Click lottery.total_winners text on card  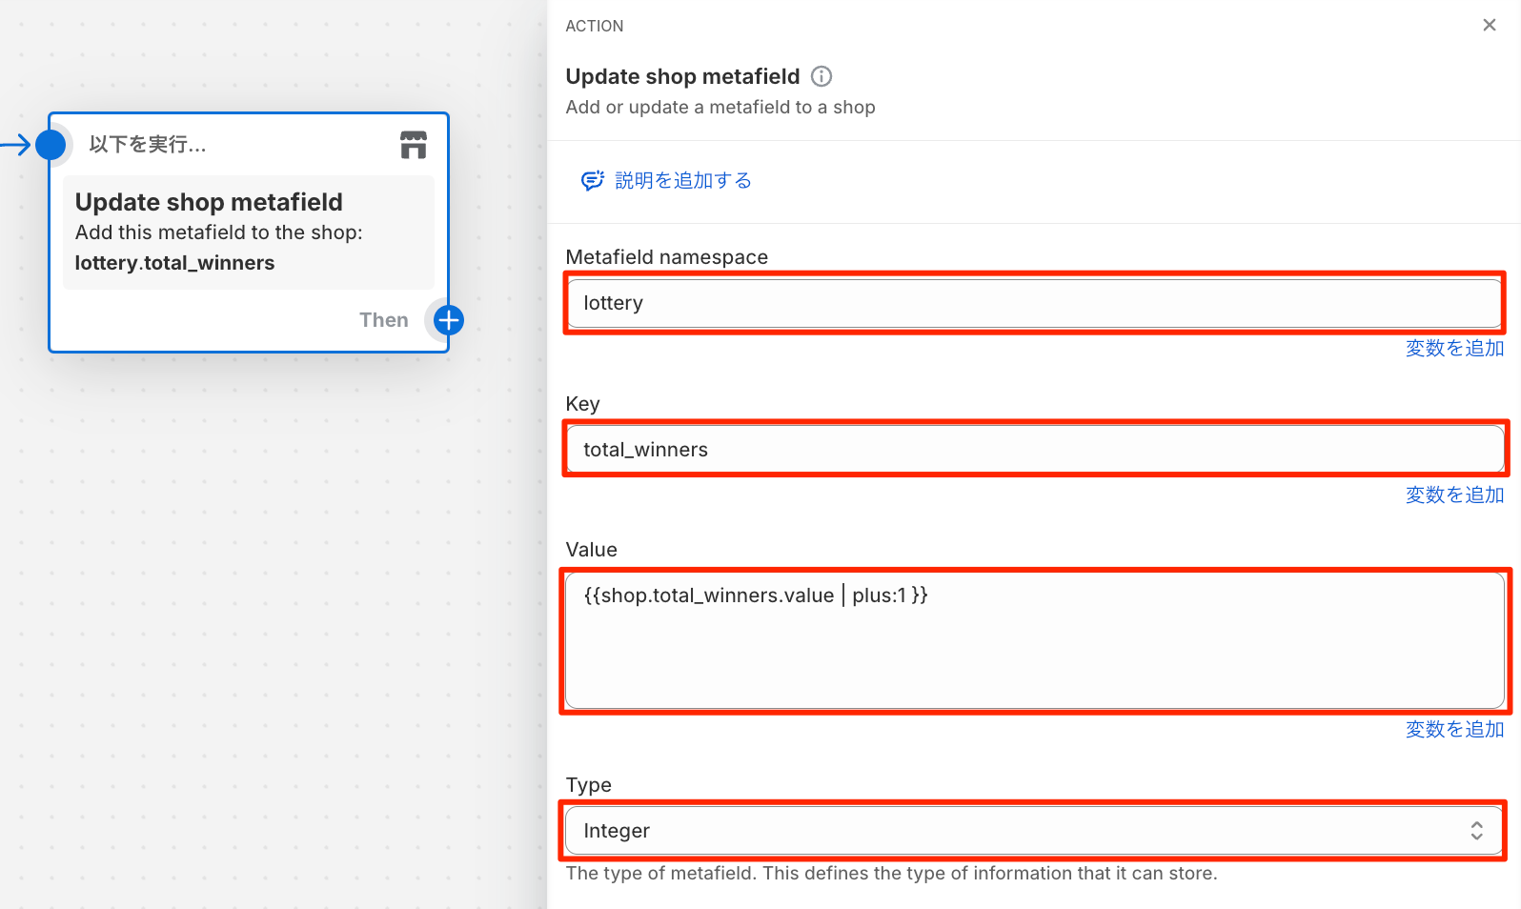174,263
